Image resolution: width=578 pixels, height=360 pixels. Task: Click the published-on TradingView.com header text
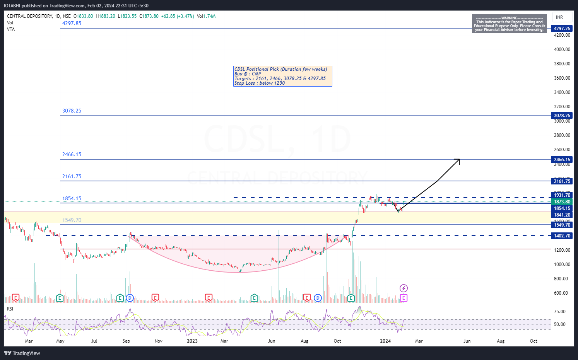(76, 6)
